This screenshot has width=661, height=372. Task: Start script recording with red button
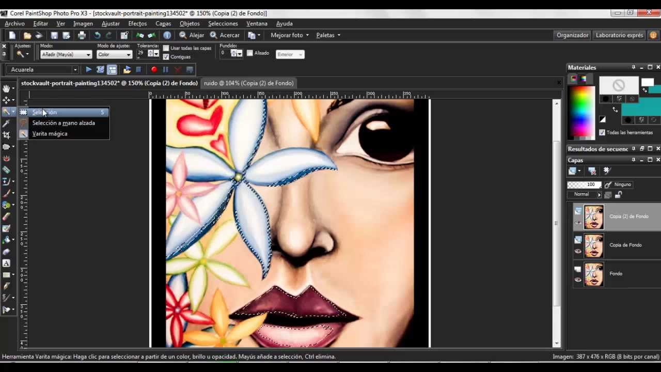tap(154, 69)
